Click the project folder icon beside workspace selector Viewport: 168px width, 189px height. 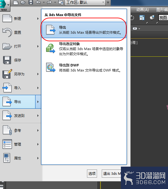(61, 2)
